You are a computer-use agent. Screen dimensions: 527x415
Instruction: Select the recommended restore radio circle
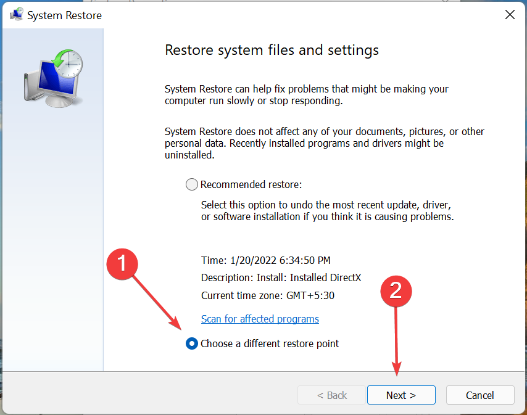(191, 184)
